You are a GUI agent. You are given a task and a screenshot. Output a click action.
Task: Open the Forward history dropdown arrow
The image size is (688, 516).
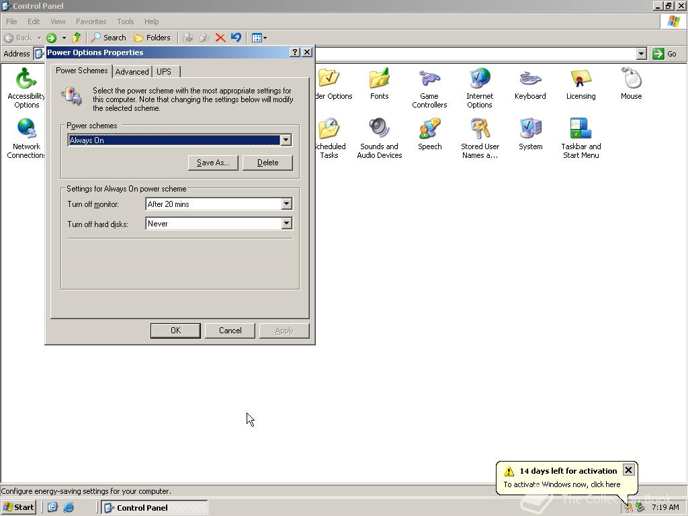click(x=64, y=38)
